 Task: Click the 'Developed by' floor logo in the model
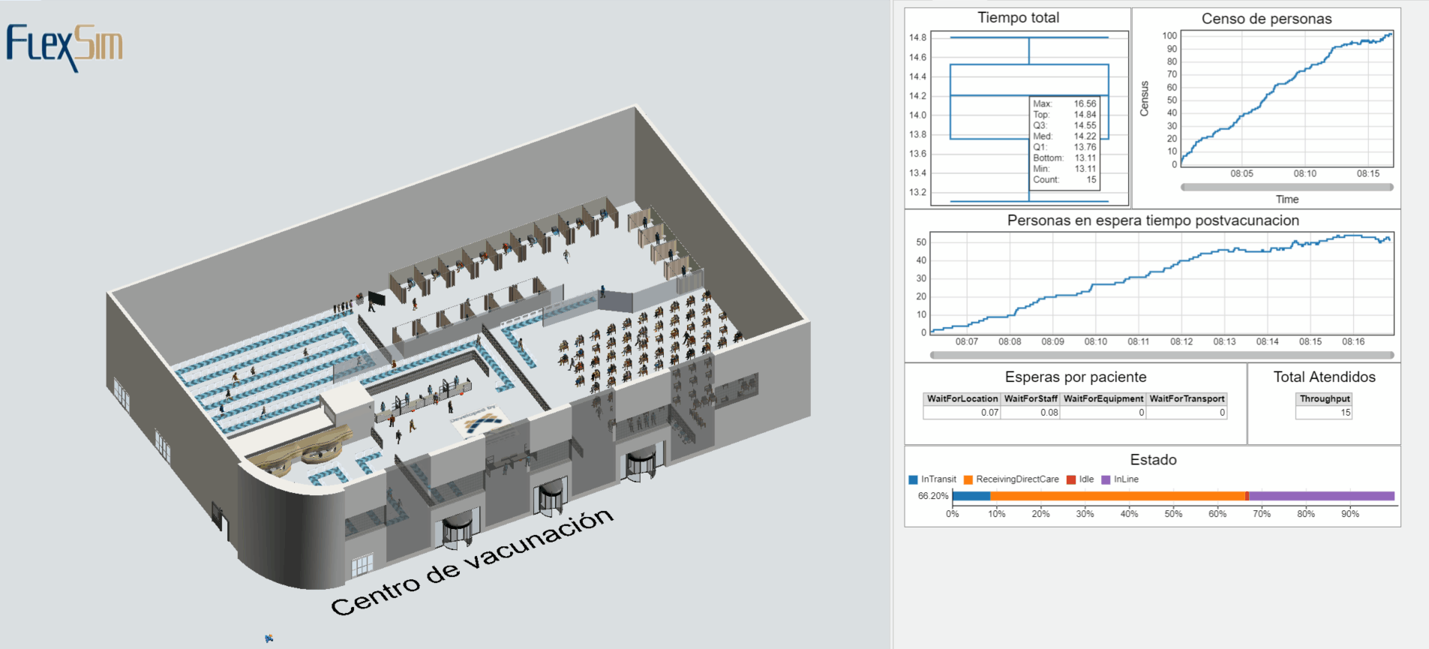(480, 421)
